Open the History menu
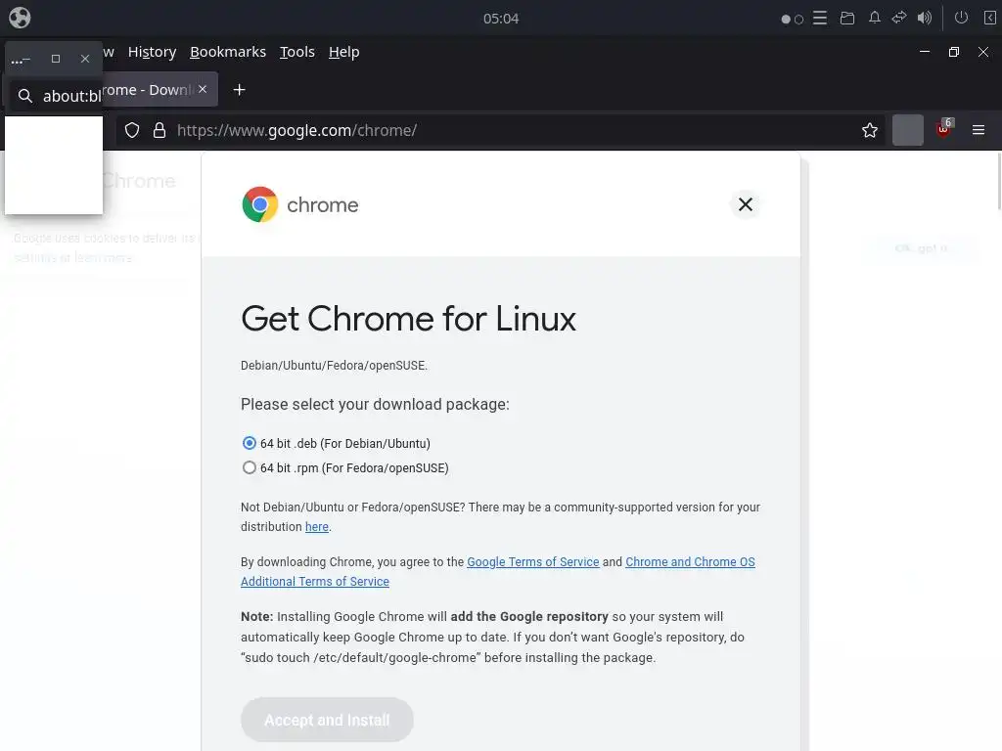This screenshot has width=1002, height=751. pos(152,52)
